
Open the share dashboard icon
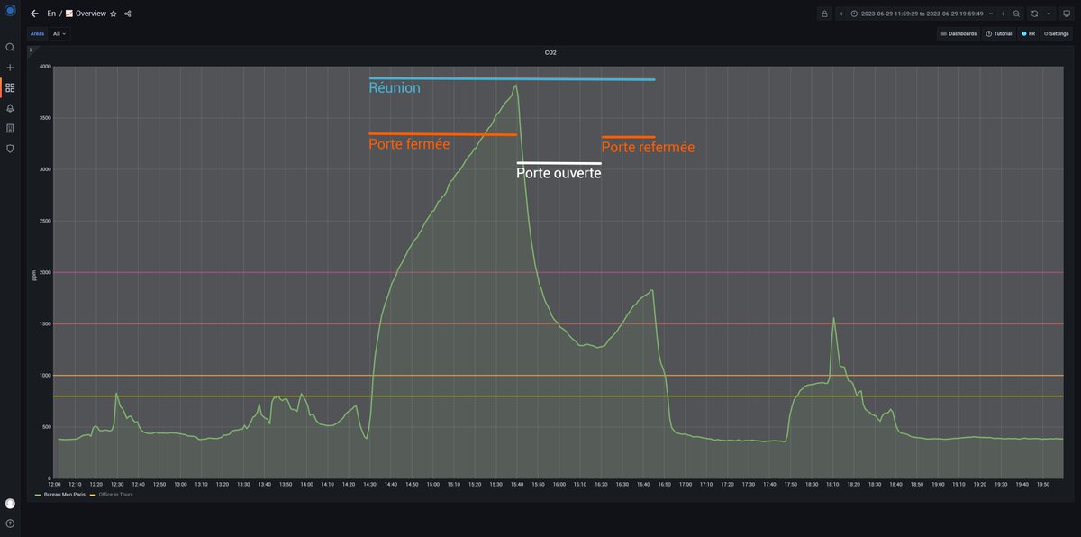[x=129, y=14]
